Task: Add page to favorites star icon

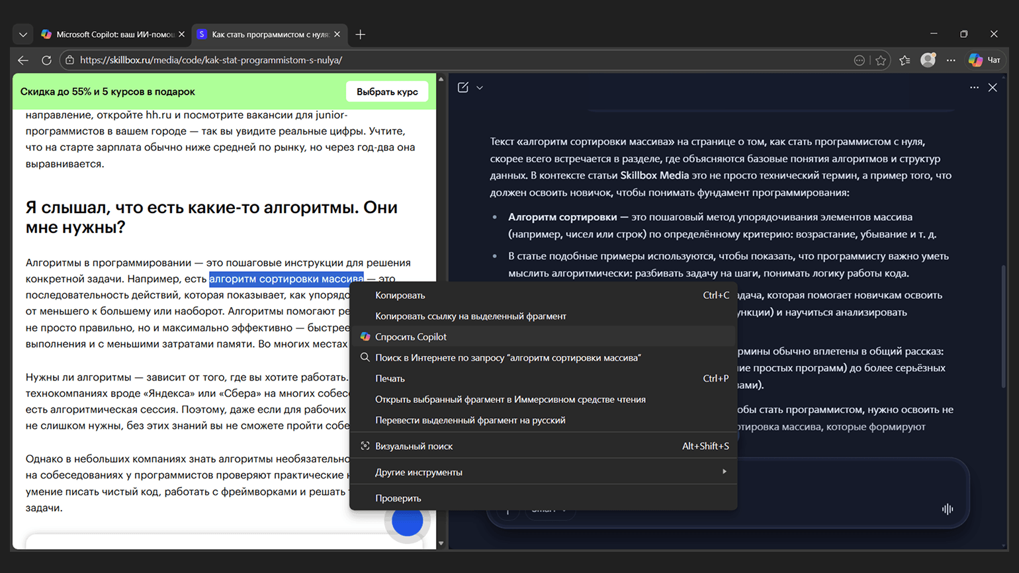Action: point(881,60)
